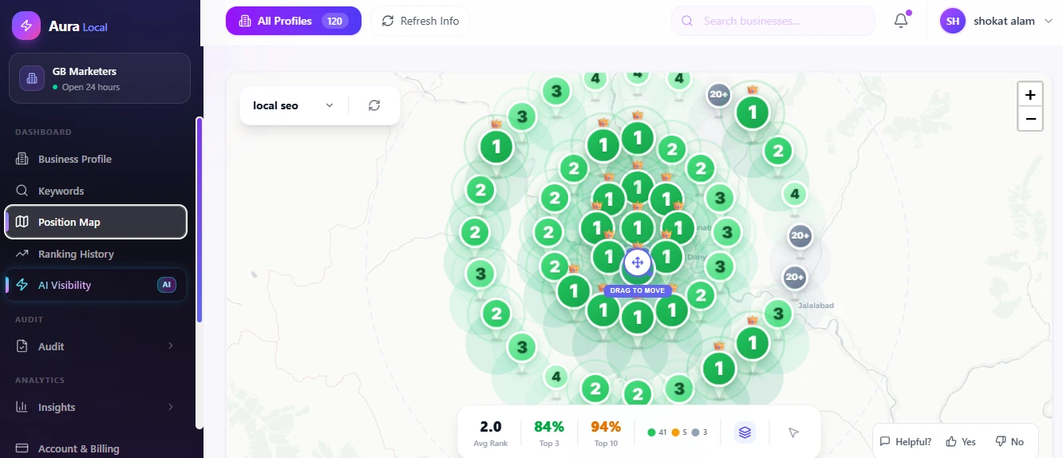Click the Audit document icon
The image size is (1063, 458).
click(x=22, y=346)
